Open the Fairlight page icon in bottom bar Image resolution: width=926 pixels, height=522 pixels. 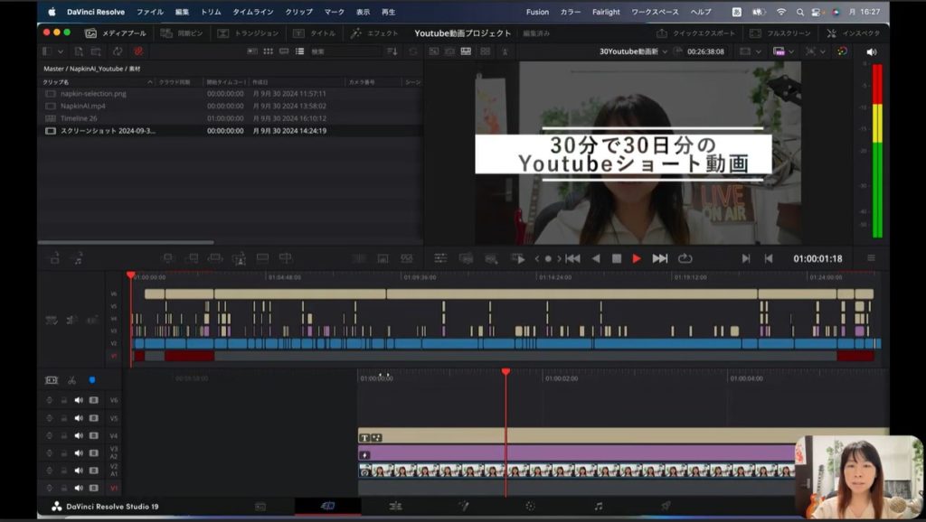point(598,507)
